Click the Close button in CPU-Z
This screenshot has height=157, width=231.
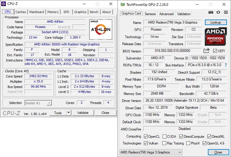coord(105,113)
